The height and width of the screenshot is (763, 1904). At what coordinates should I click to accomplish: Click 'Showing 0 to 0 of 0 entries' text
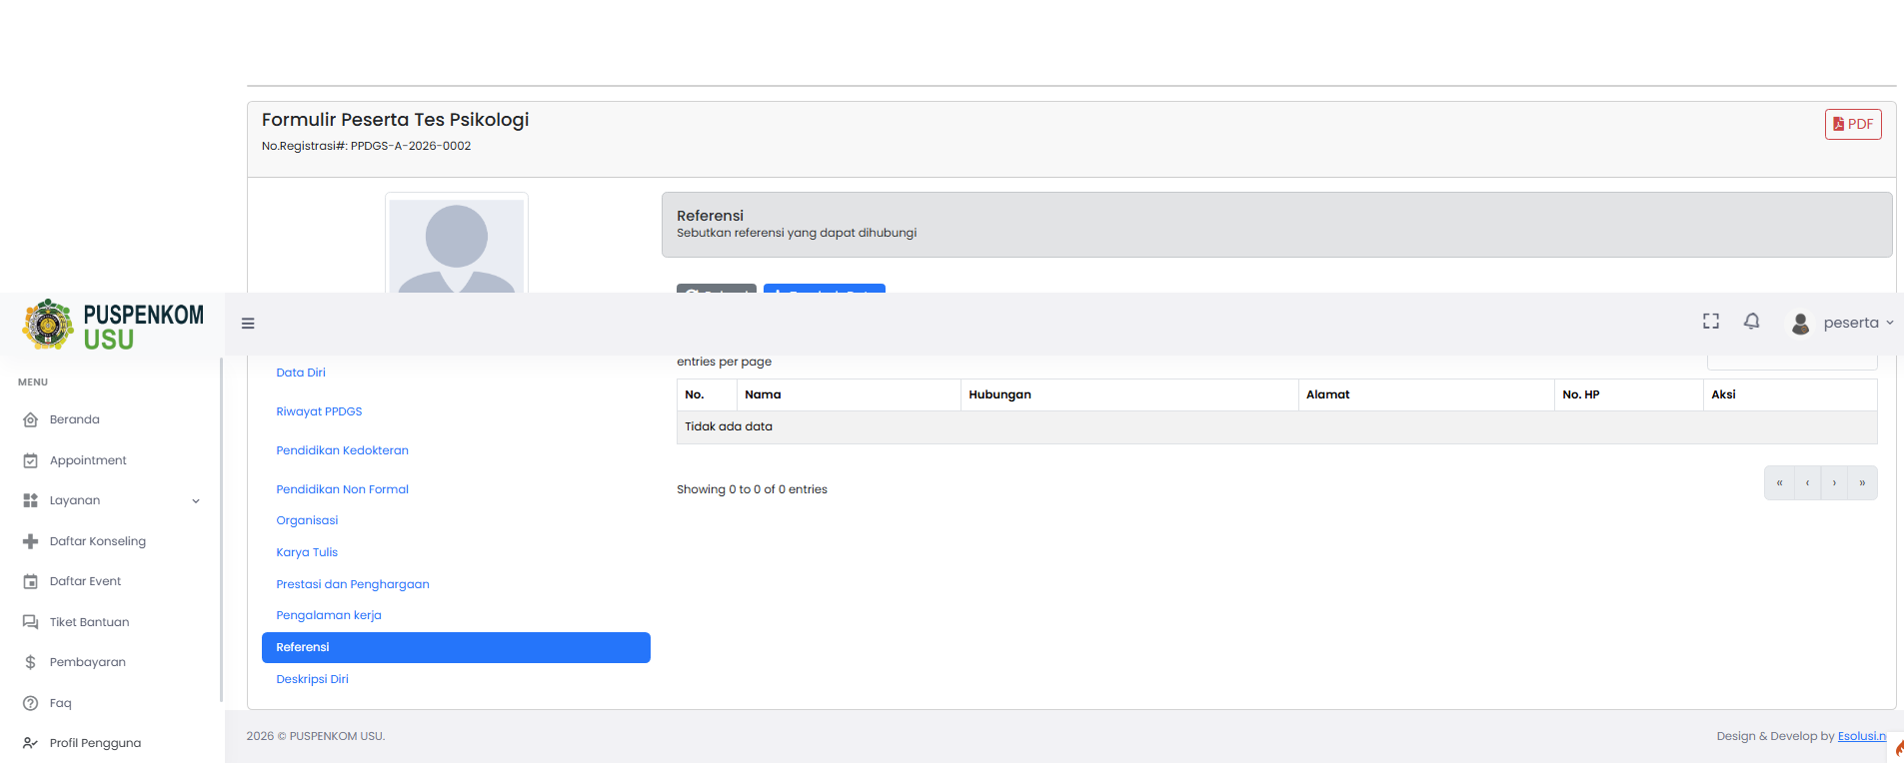(752, 489)
